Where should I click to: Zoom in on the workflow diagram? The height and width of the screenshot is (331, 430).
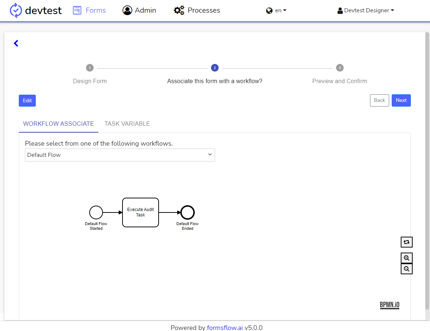[x=407, y=258]
